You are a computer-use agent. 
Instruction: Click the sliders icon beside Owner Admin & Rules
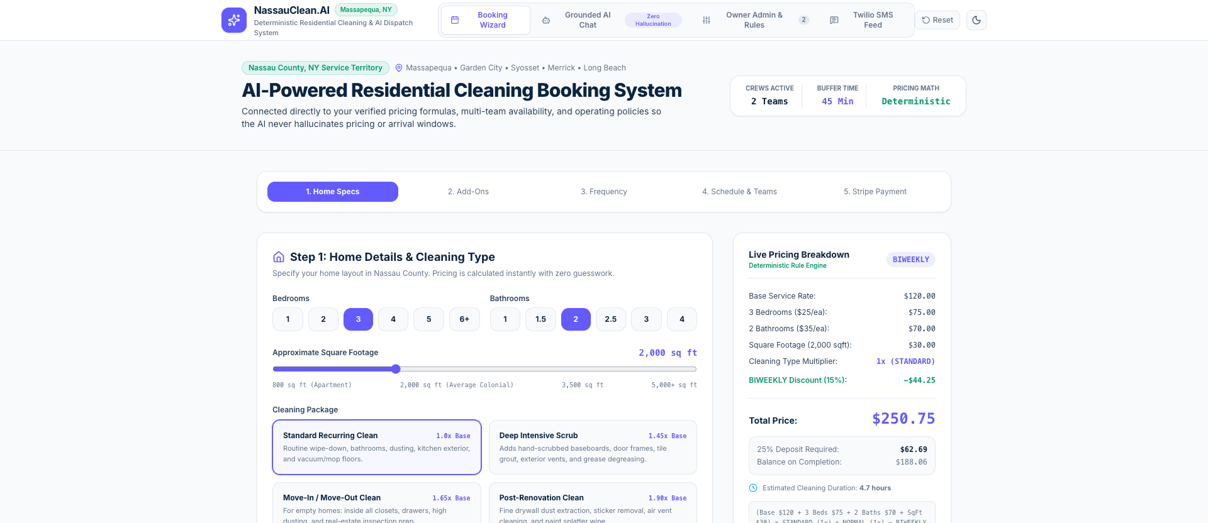pyautogui.click(x=707, y=20)
